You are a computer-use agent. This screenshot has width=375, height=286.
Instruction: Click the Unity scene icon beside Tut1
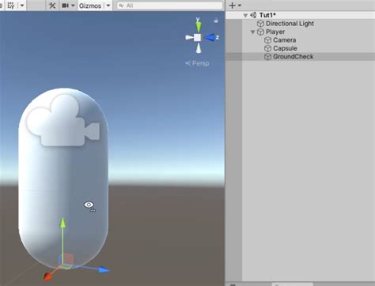pyautogui.click(x=253, y=15)
